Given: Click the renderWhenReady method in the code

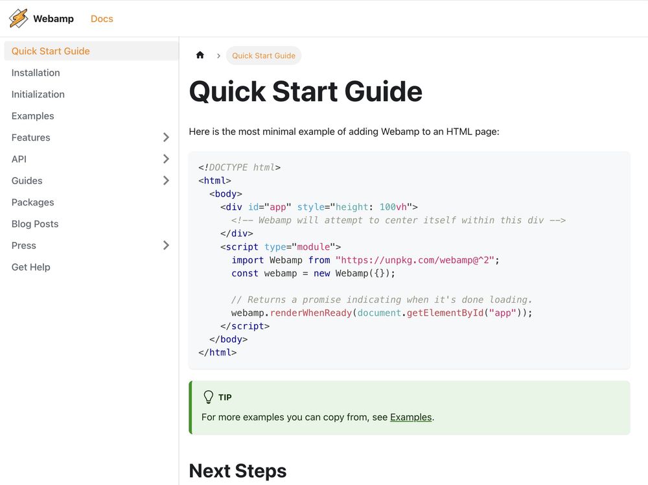Looking at the screenshot, I should (310, 313).
